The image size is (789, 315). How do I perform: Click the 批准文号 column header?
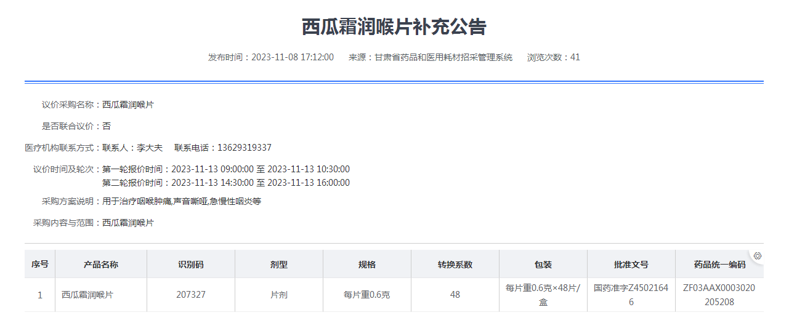click(x=631, y=265)
